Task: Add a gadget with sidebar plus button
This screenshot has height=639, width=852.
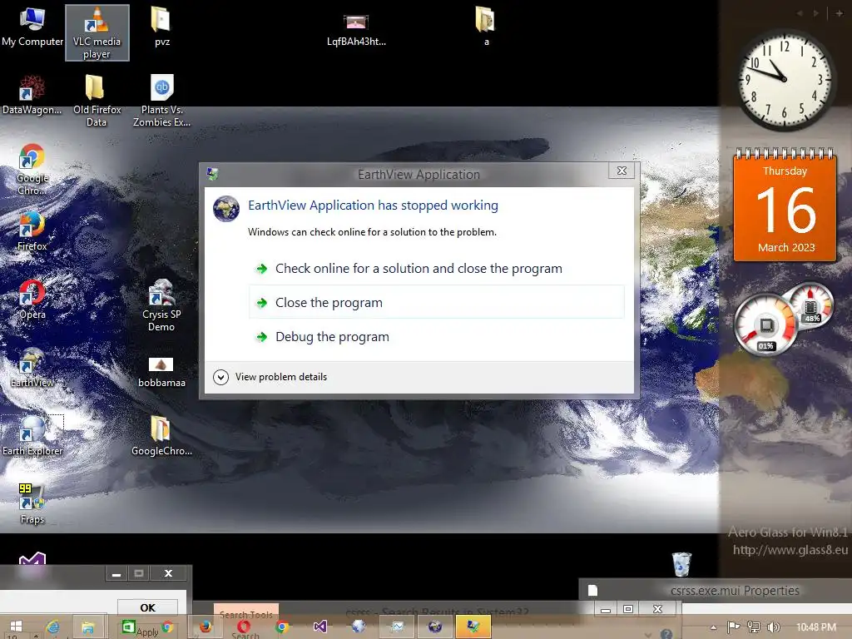Action: pos(839,13)
